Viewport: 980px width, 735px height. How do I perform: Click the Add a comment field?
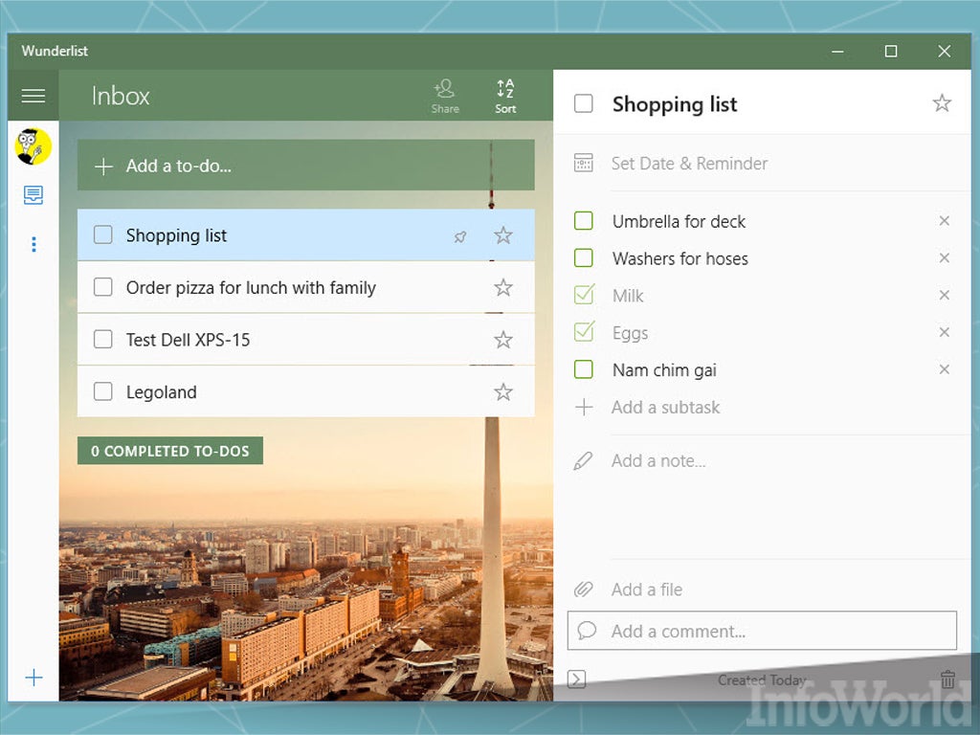(762, 631)
